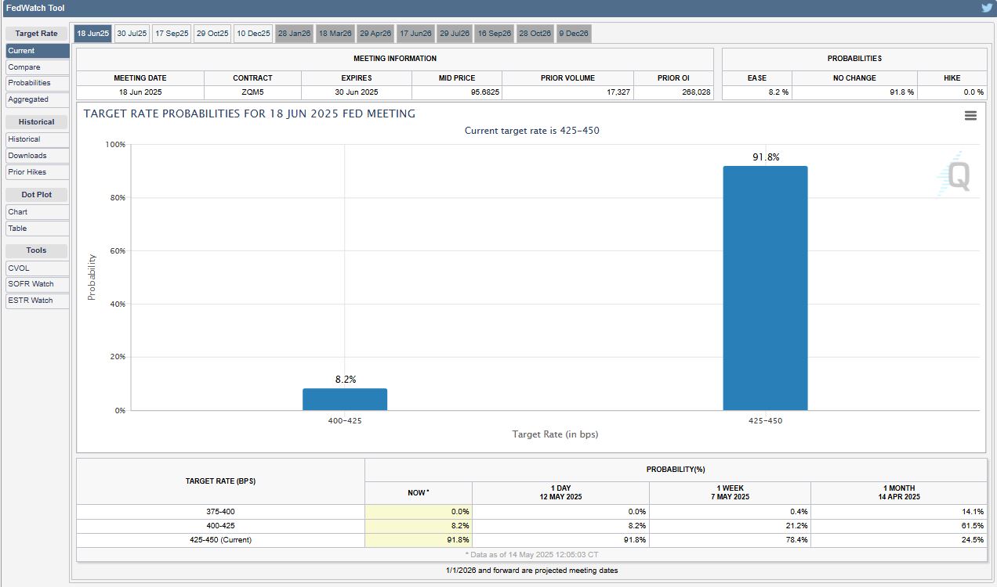This screenshot has height=587, width=997.
Task: Open the chart hamburger menu icon
Action: [970, 116]
